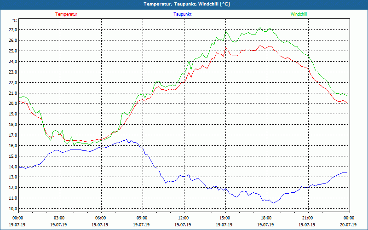The height and width of the screenshot is (230, 368).
Task: Click the green Windchill legend label
Action: point(299,14)
